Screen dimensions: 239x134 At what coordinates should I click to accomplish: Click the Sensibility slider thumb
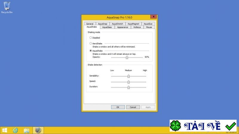pos(128,76)
